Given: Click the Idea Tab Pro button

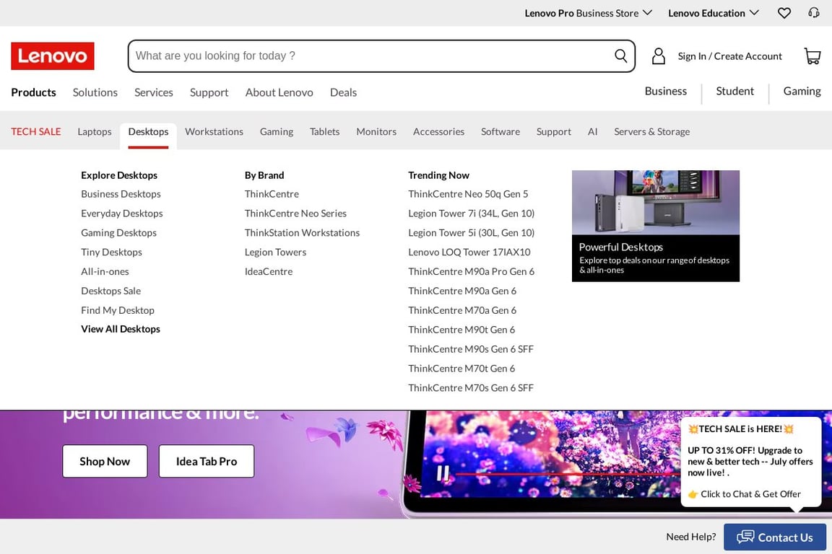Looking at the screenshot, I should click(x=207, y=461).
